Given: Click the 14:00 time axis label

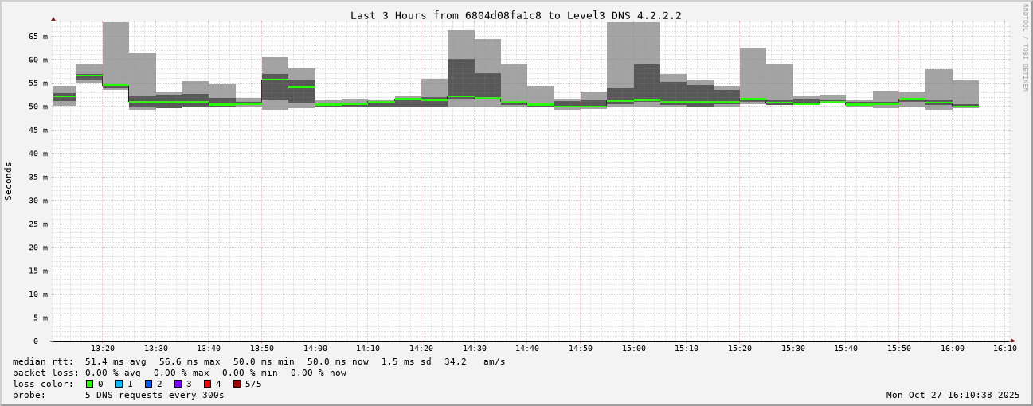Looking at the screenshot, I should [x=315, y=349].
